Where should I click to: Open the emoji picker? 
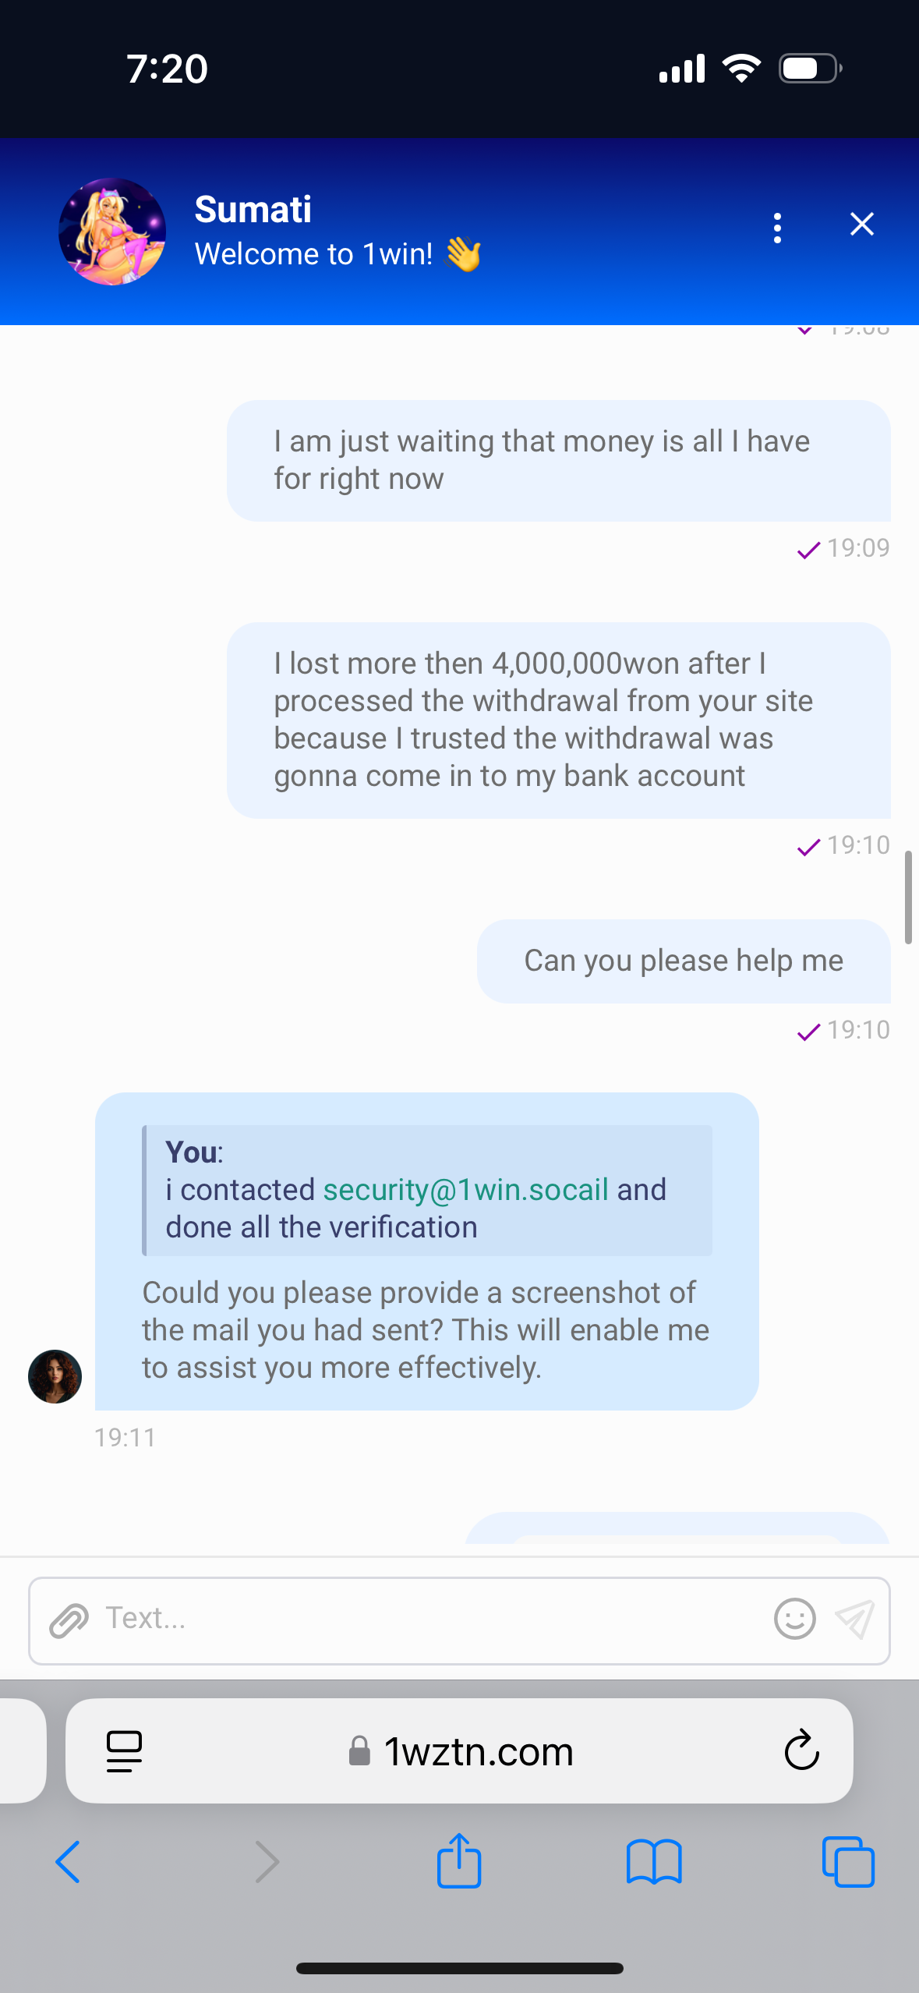[x=794, y=1620]
